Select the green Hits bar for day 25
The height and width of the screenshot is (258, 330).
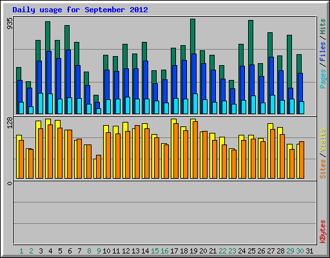[251, 42]
